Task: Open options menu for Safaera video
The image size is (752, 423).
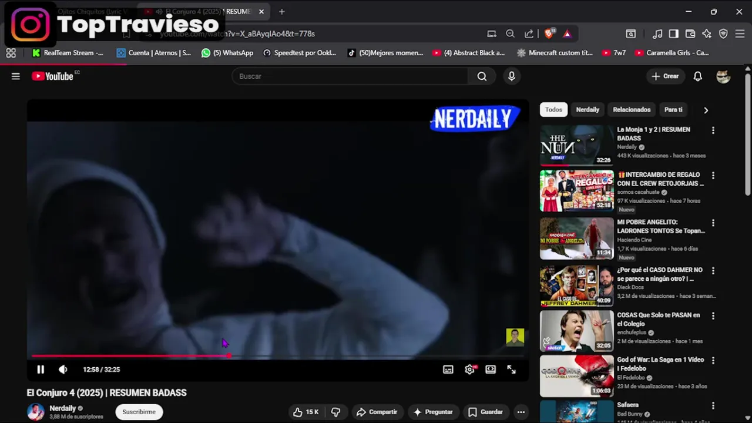Action: (713, 406)
